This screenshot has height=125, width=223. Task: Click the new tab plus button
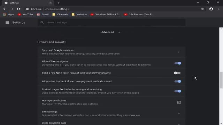pos(59,3)
